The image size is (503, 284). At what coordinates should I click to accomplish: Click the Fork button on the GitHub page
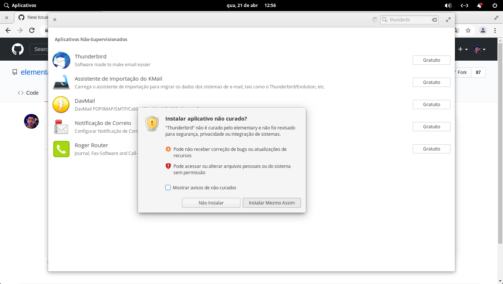pos(463,72)
